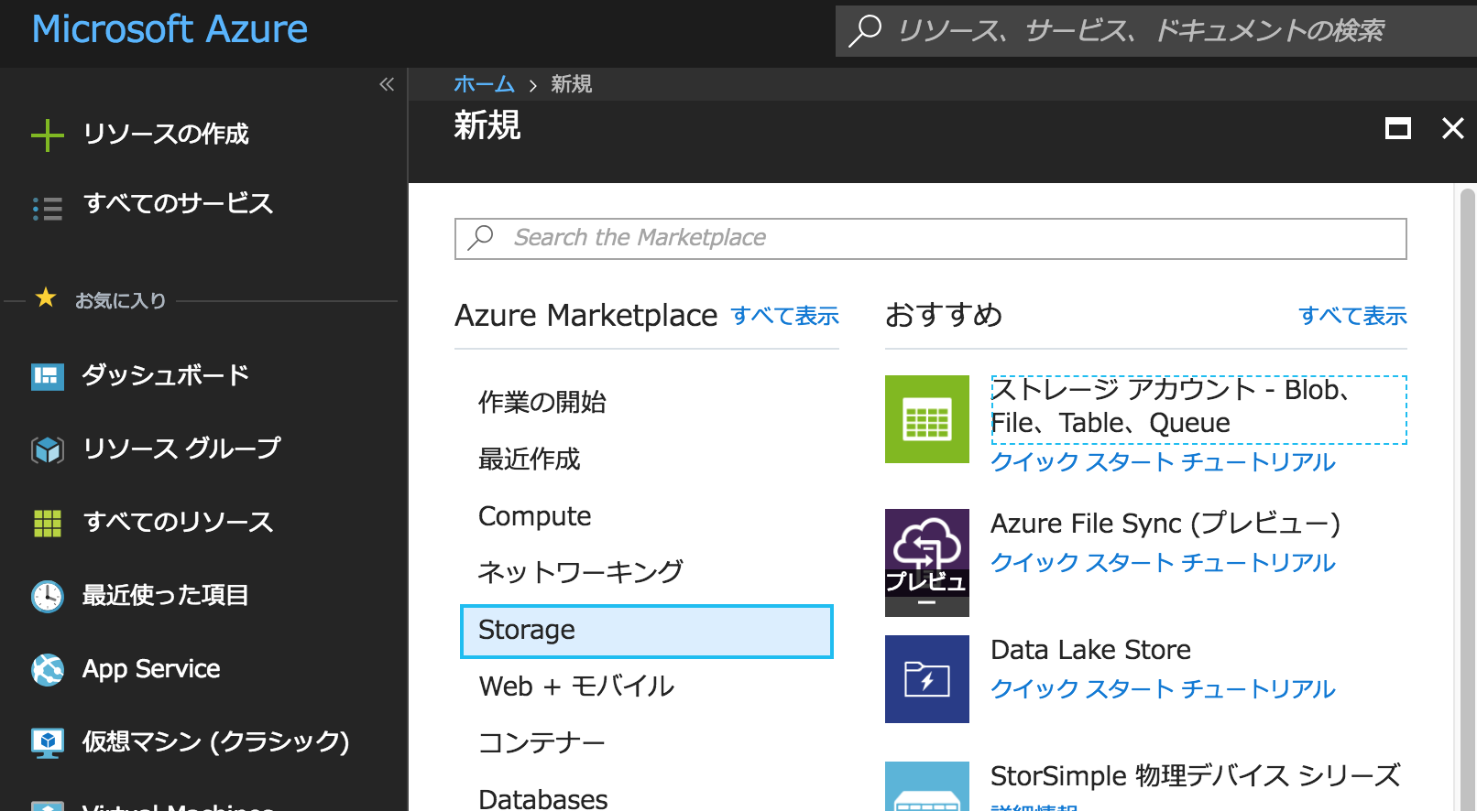Click the monitor icon for 仮想マシン (クラシック)
This screenshot has height=811, width=1477.
click(x=48, y=742)
